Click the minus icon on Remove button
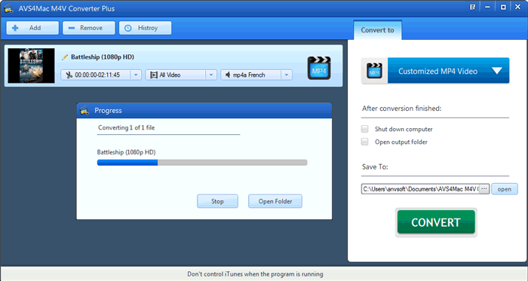The height and width of the screenshot is (281, 528). coord(72,28)
